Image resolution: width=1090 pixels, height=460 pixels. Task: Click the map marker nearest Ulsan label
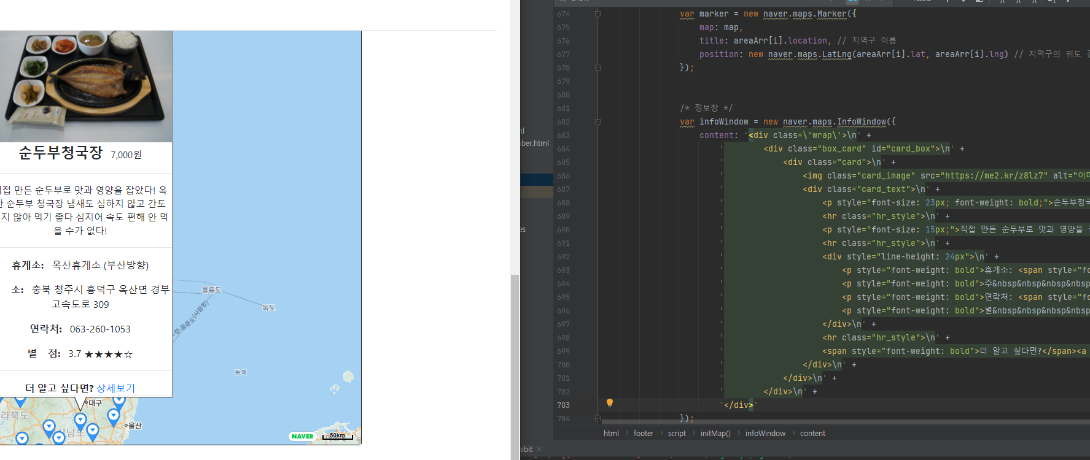point(113,417)
